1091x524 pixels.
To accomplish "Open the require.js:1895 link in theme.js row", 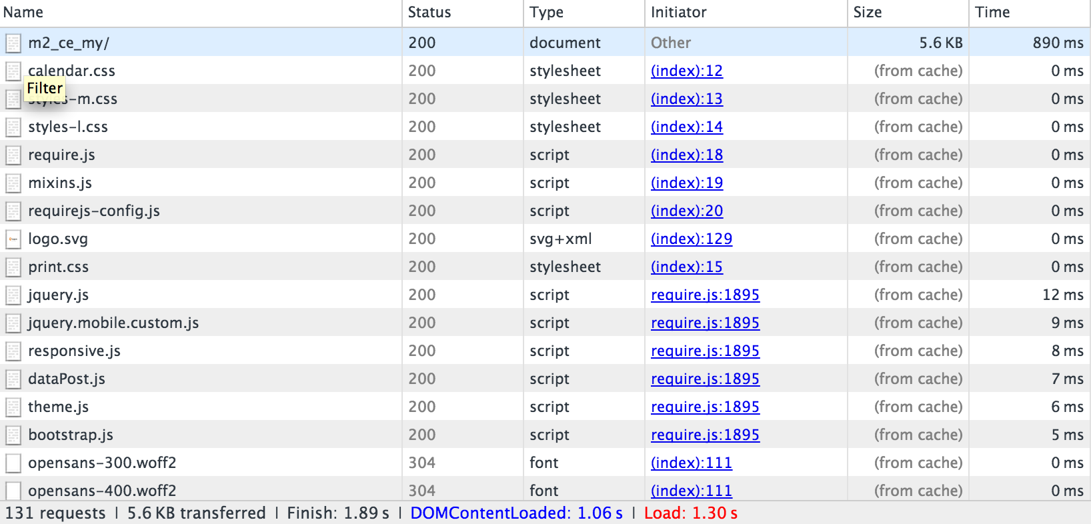I will (706, 407).
